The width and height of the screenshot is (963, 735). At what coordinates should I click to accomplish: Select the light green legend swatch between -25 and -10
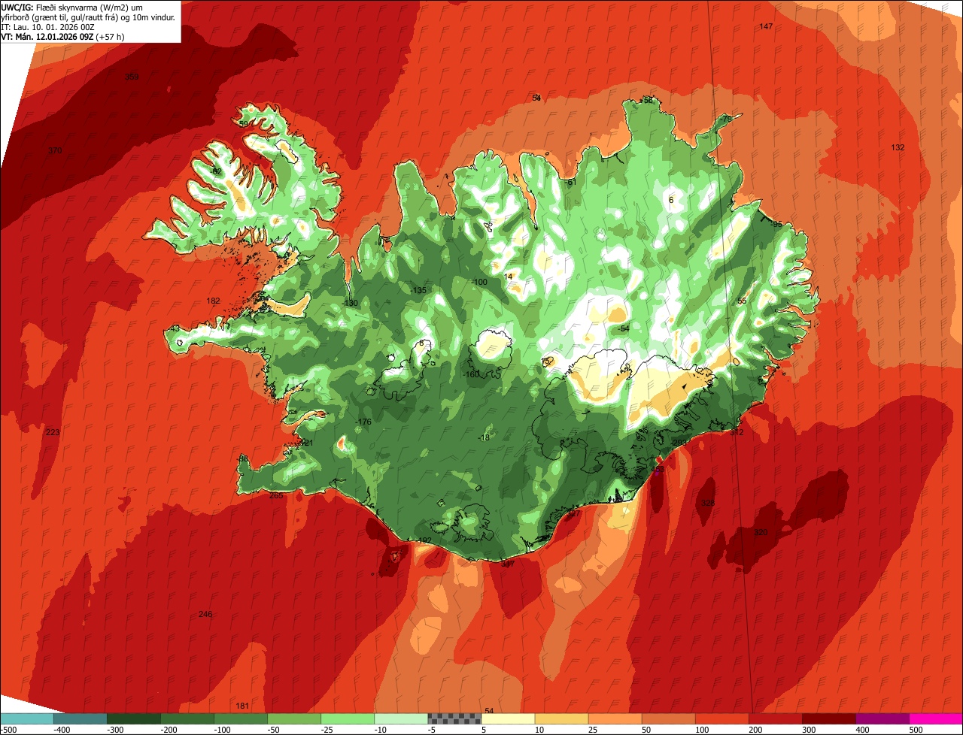click(348, 718)
